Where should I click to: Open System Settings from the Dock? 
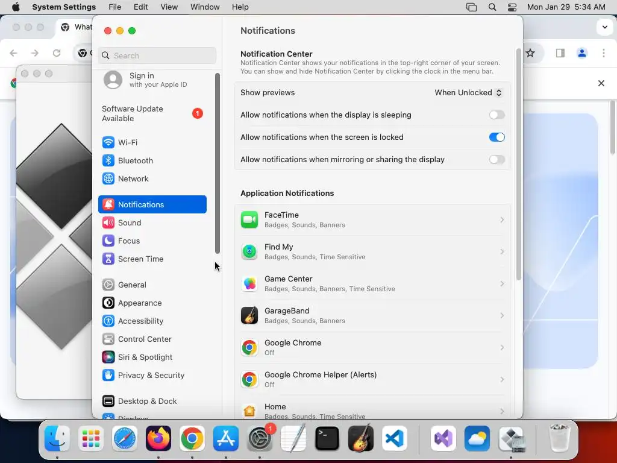tap(260, 438)
